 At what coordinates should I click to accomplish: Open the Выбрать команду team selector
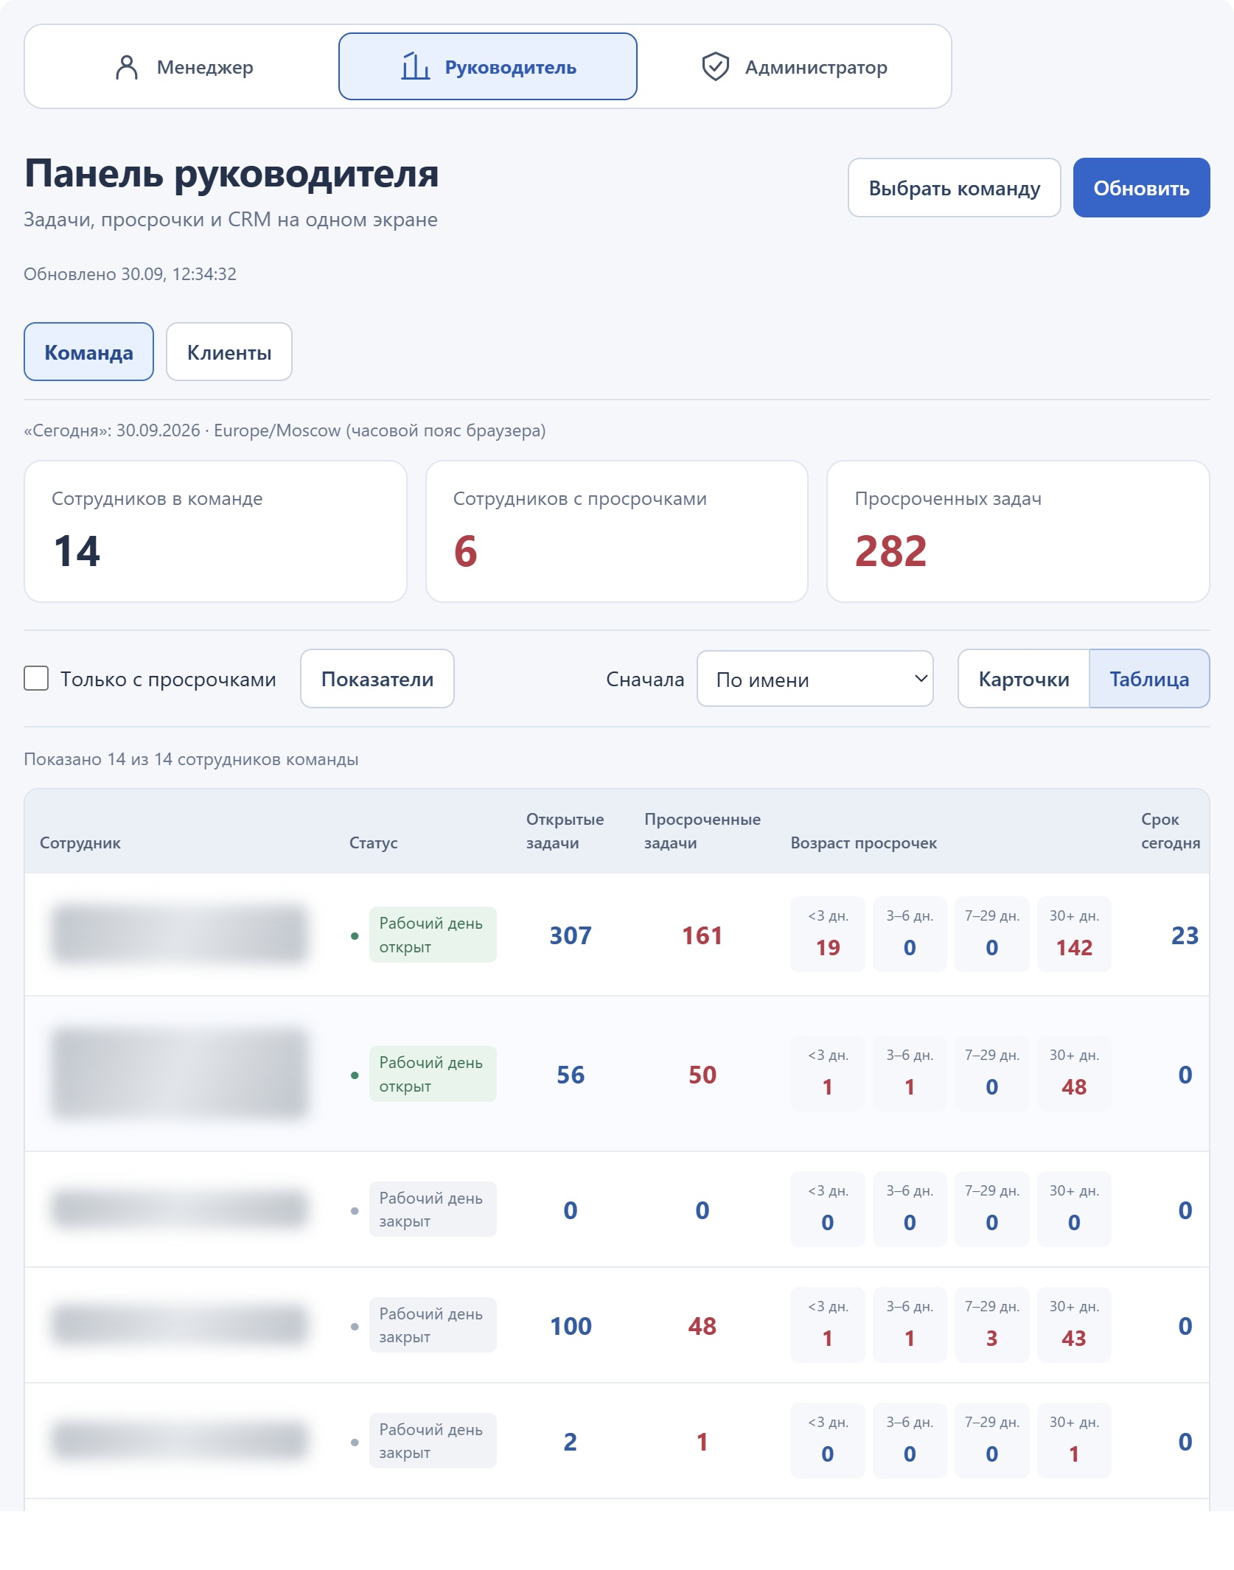(x=954, y=188)
